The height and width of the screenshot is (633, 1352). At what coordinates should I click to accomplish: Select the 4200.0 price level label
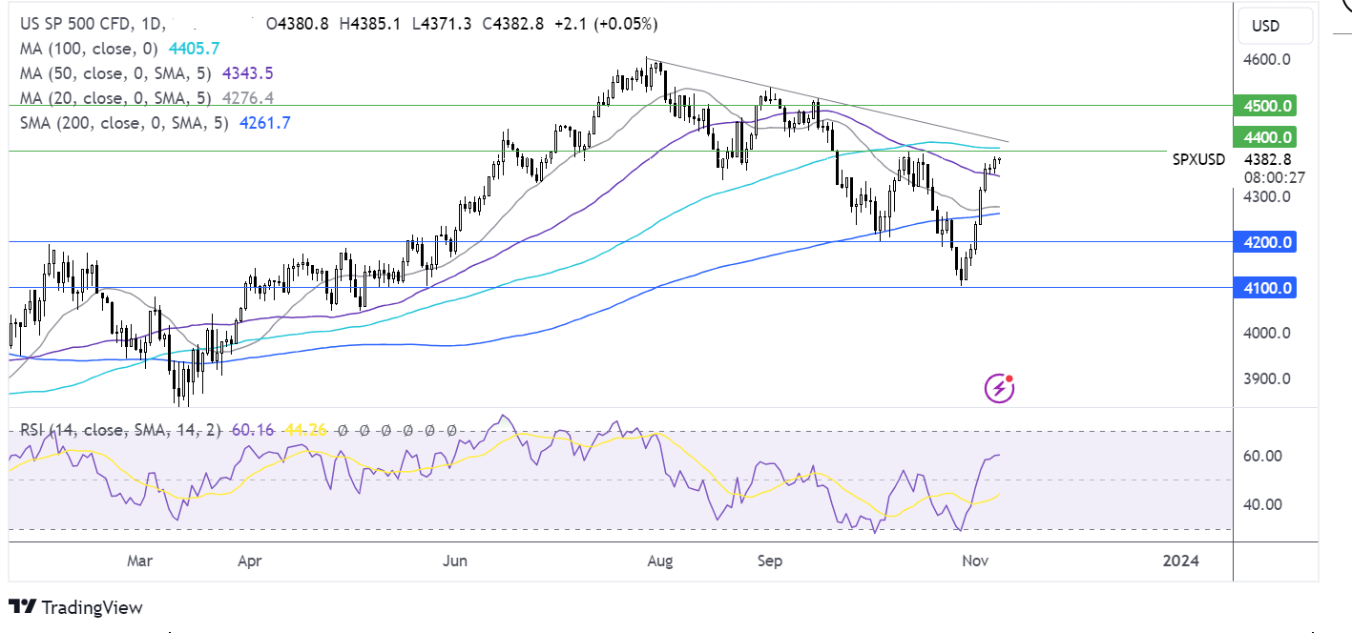click(1266, 242)
